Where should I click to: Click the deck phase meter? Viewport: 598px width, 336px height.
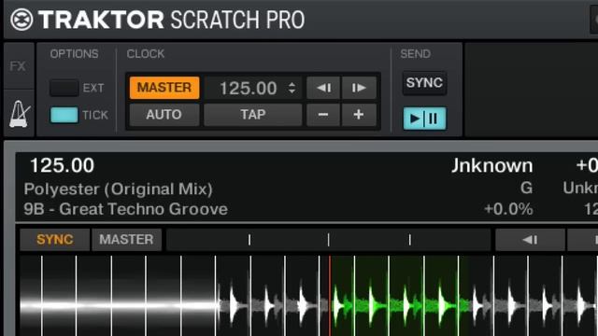coord(328,240)
